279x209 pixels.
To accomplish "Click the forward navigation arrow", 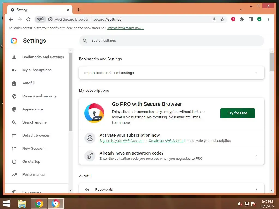I will pos(20,19).
